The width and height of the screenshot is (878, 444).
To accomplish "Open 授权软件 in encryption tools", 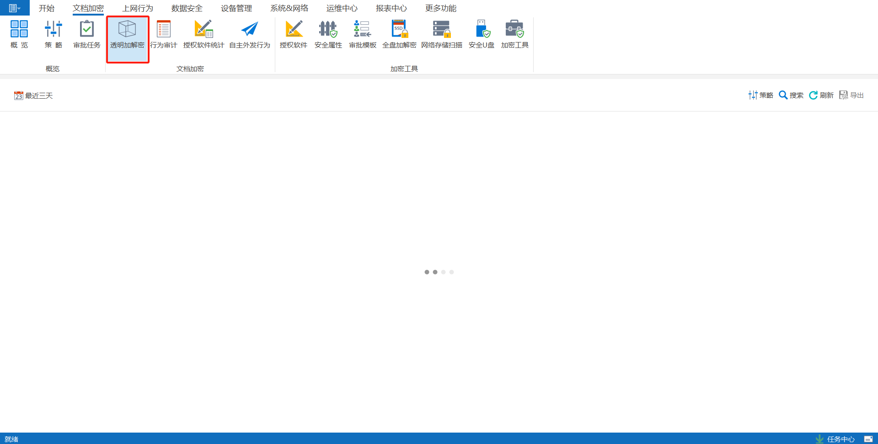I will (x=294, y=34).
